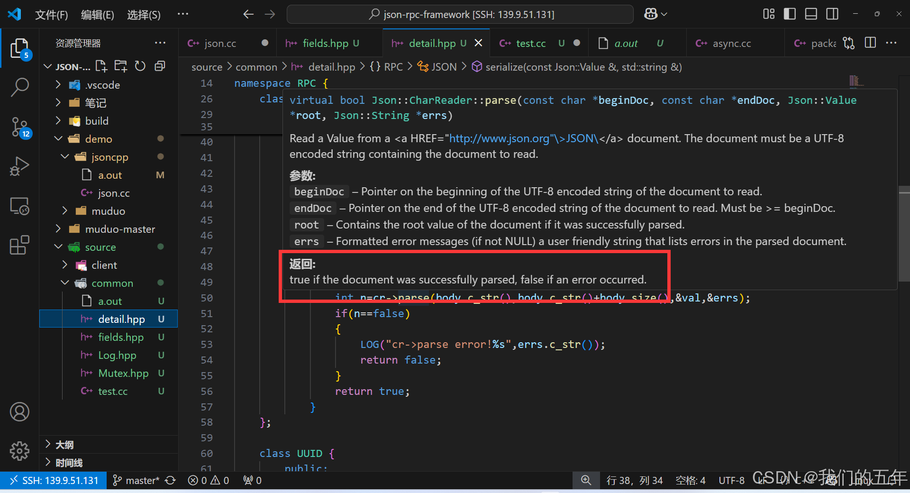This screenshot has height=493, width=910.
Task: Close the detail.hpp editor tab
Action: tap(478, 43)
